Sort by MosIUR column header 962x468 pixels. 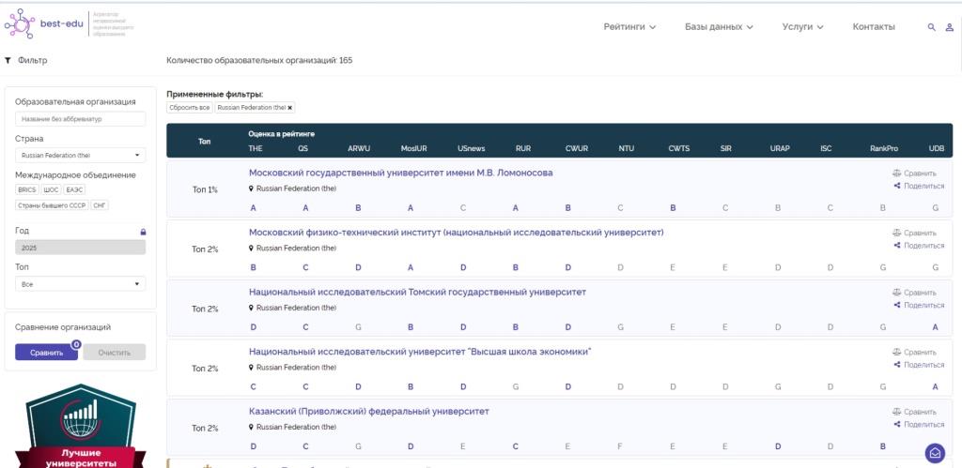413,148
